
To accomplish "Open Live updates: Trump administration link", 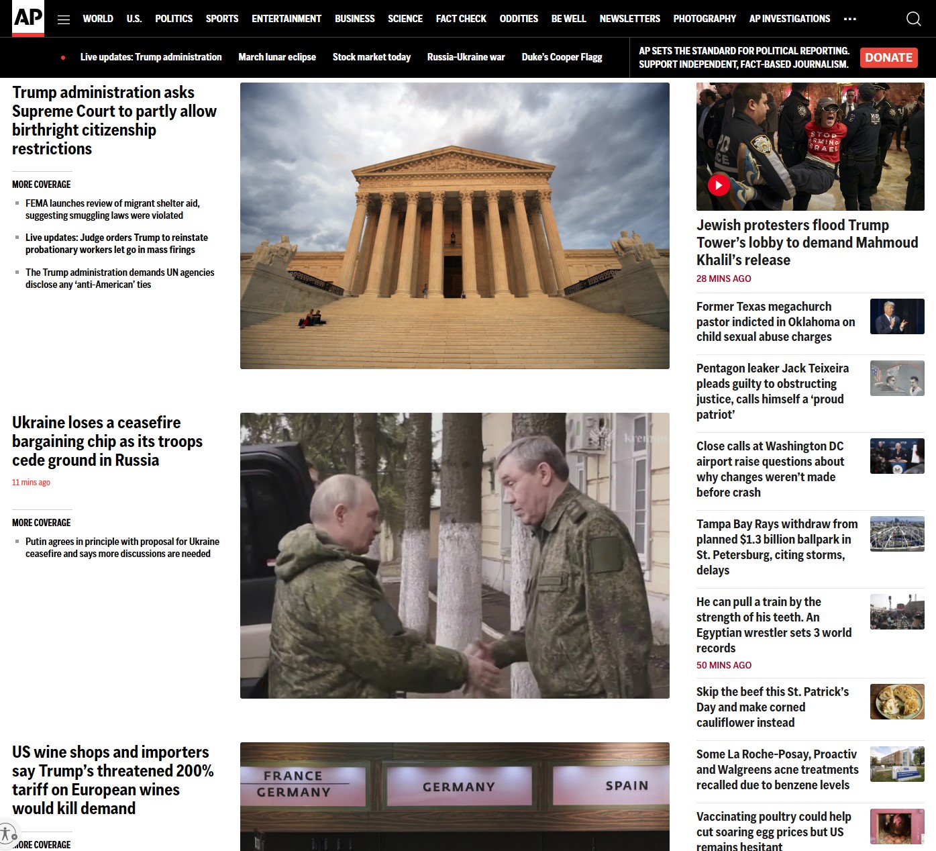I will [x=151, y=57].
